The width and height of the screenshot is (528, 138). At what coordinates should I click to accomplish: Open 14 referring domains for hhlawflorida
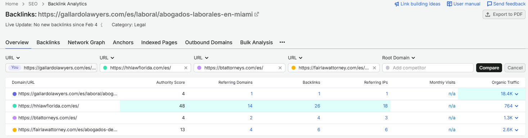[x=250, y=106]
